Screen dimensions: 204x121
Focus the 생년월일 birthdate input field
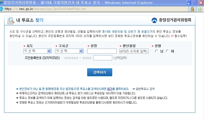(134, 51)
